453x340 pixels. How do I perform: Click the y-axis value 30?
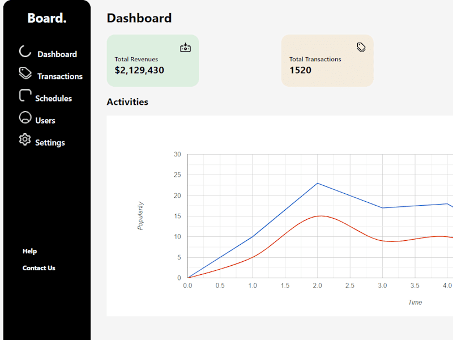pyautogui.click(x=177, y=154)
